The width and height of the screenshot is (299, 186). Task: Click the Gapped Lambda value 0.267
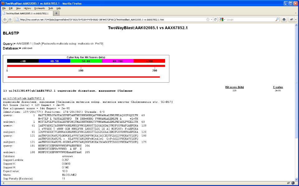(65, 160)
